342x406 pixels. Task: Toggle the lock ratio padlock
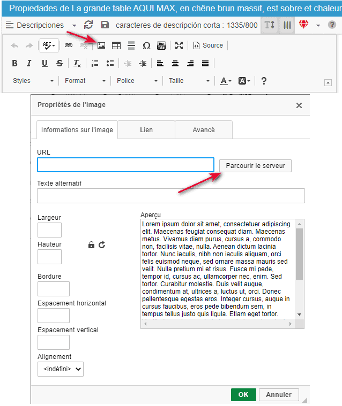tap(91, 245)
